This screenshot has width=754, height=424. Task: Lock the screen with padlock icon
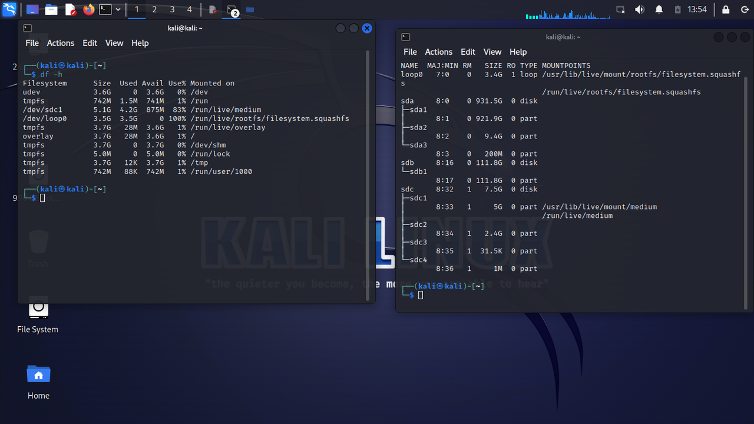[726, 9]
